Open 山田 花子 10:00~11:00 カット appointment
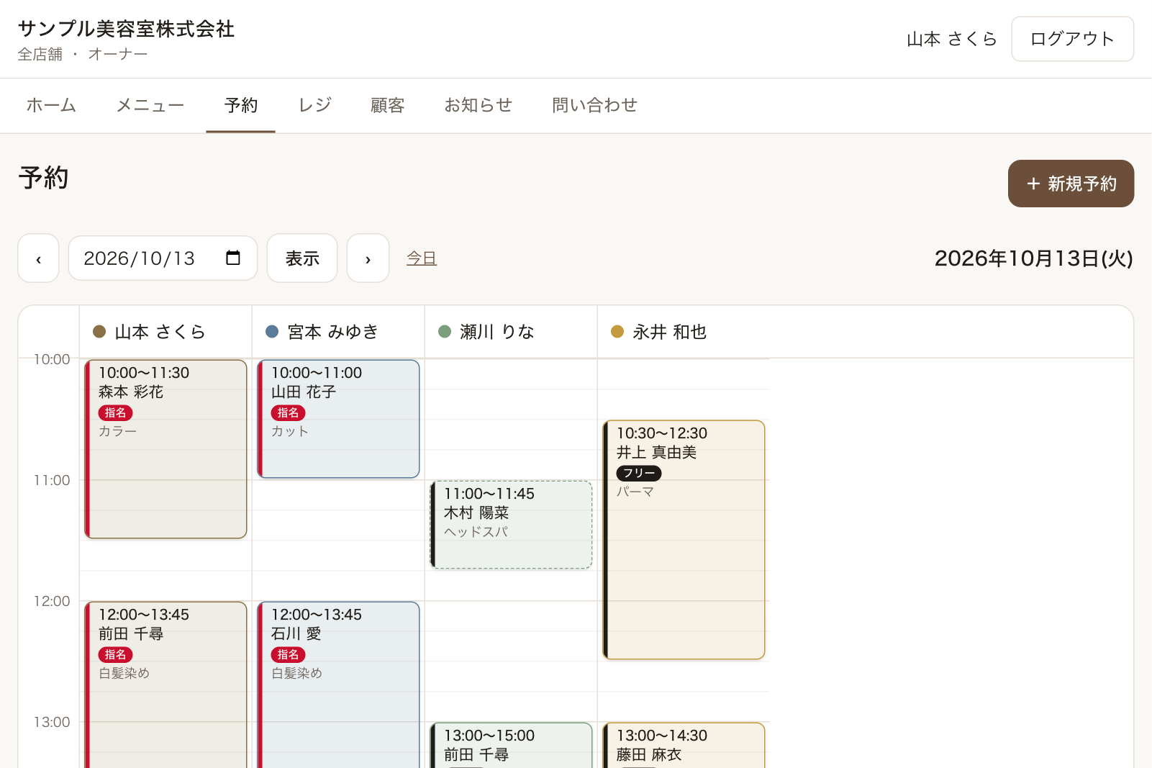The width and height of the screenshot is (1152, 768). pos(338,419)
